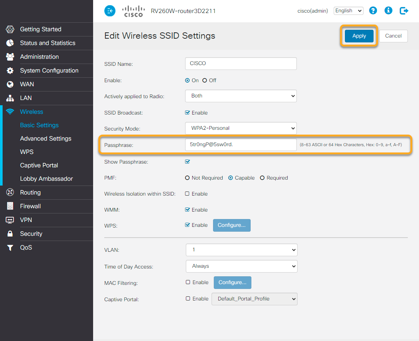419x341 pixels.
Task: Open the Firewall menu
Action: pos(31,206)
